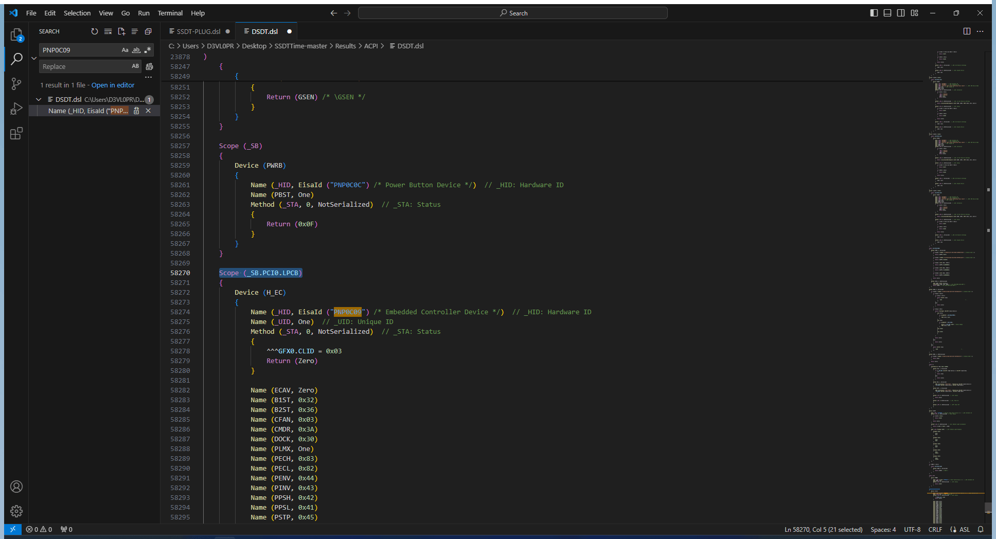The width and height of the screenshot is (996, 539).
Task: Open Source Control view
Action: [x=16, y=84]
